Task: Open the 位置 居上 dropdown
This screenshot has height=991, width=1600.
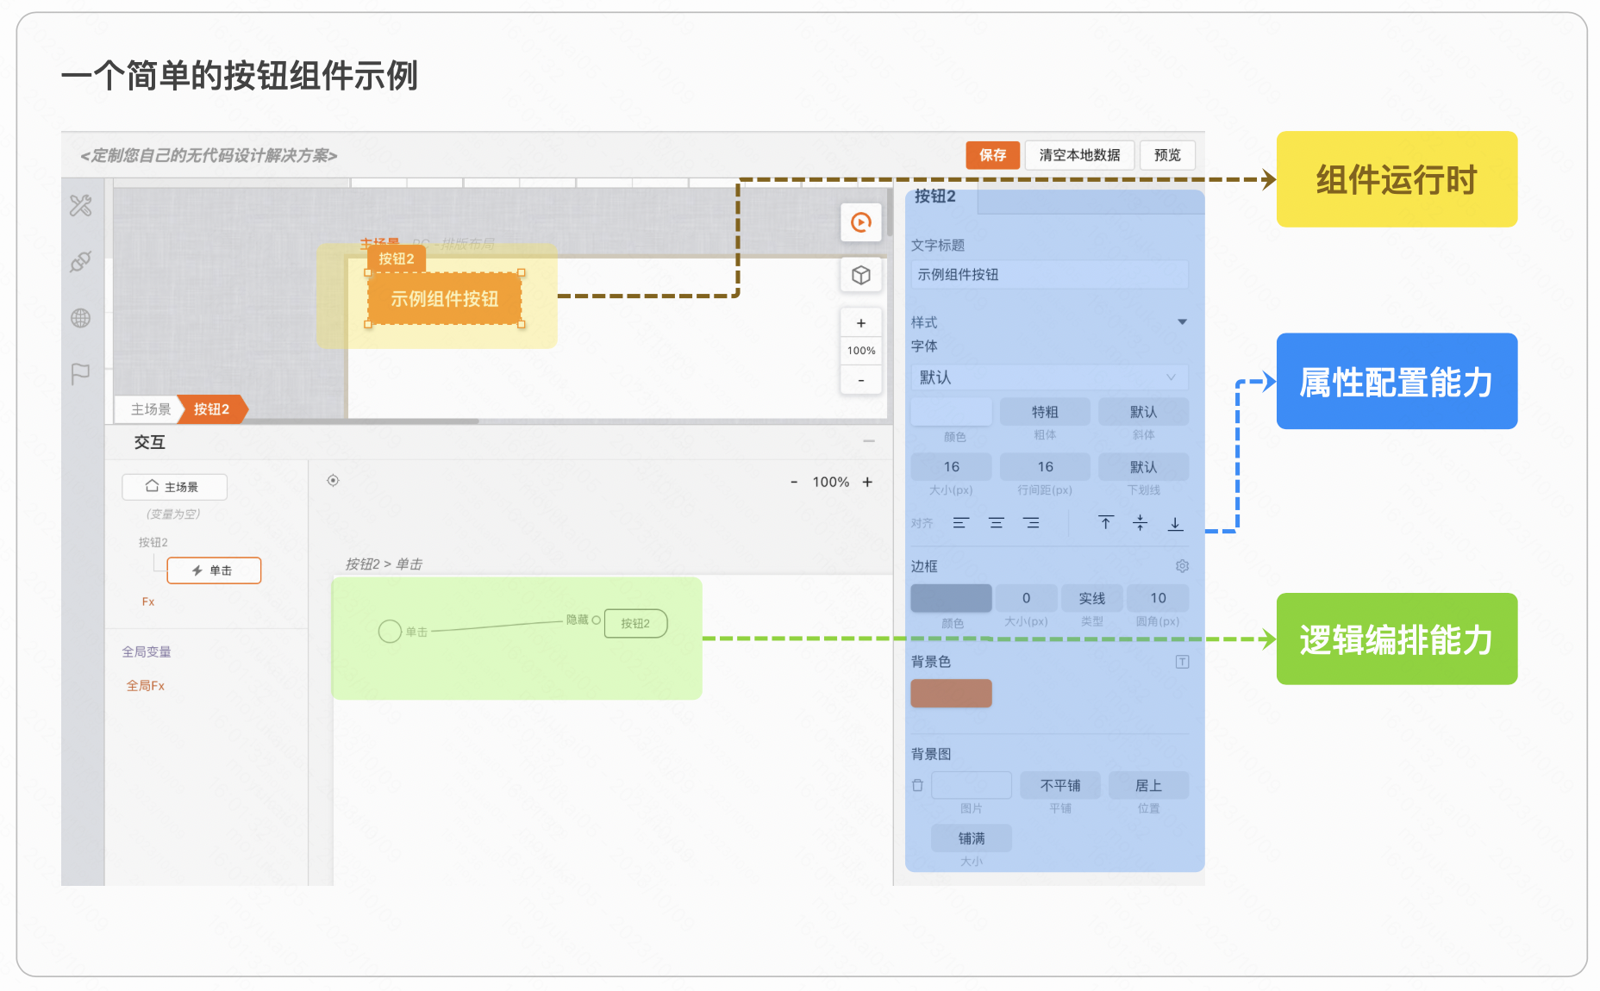Action: tap(1148, 785)
